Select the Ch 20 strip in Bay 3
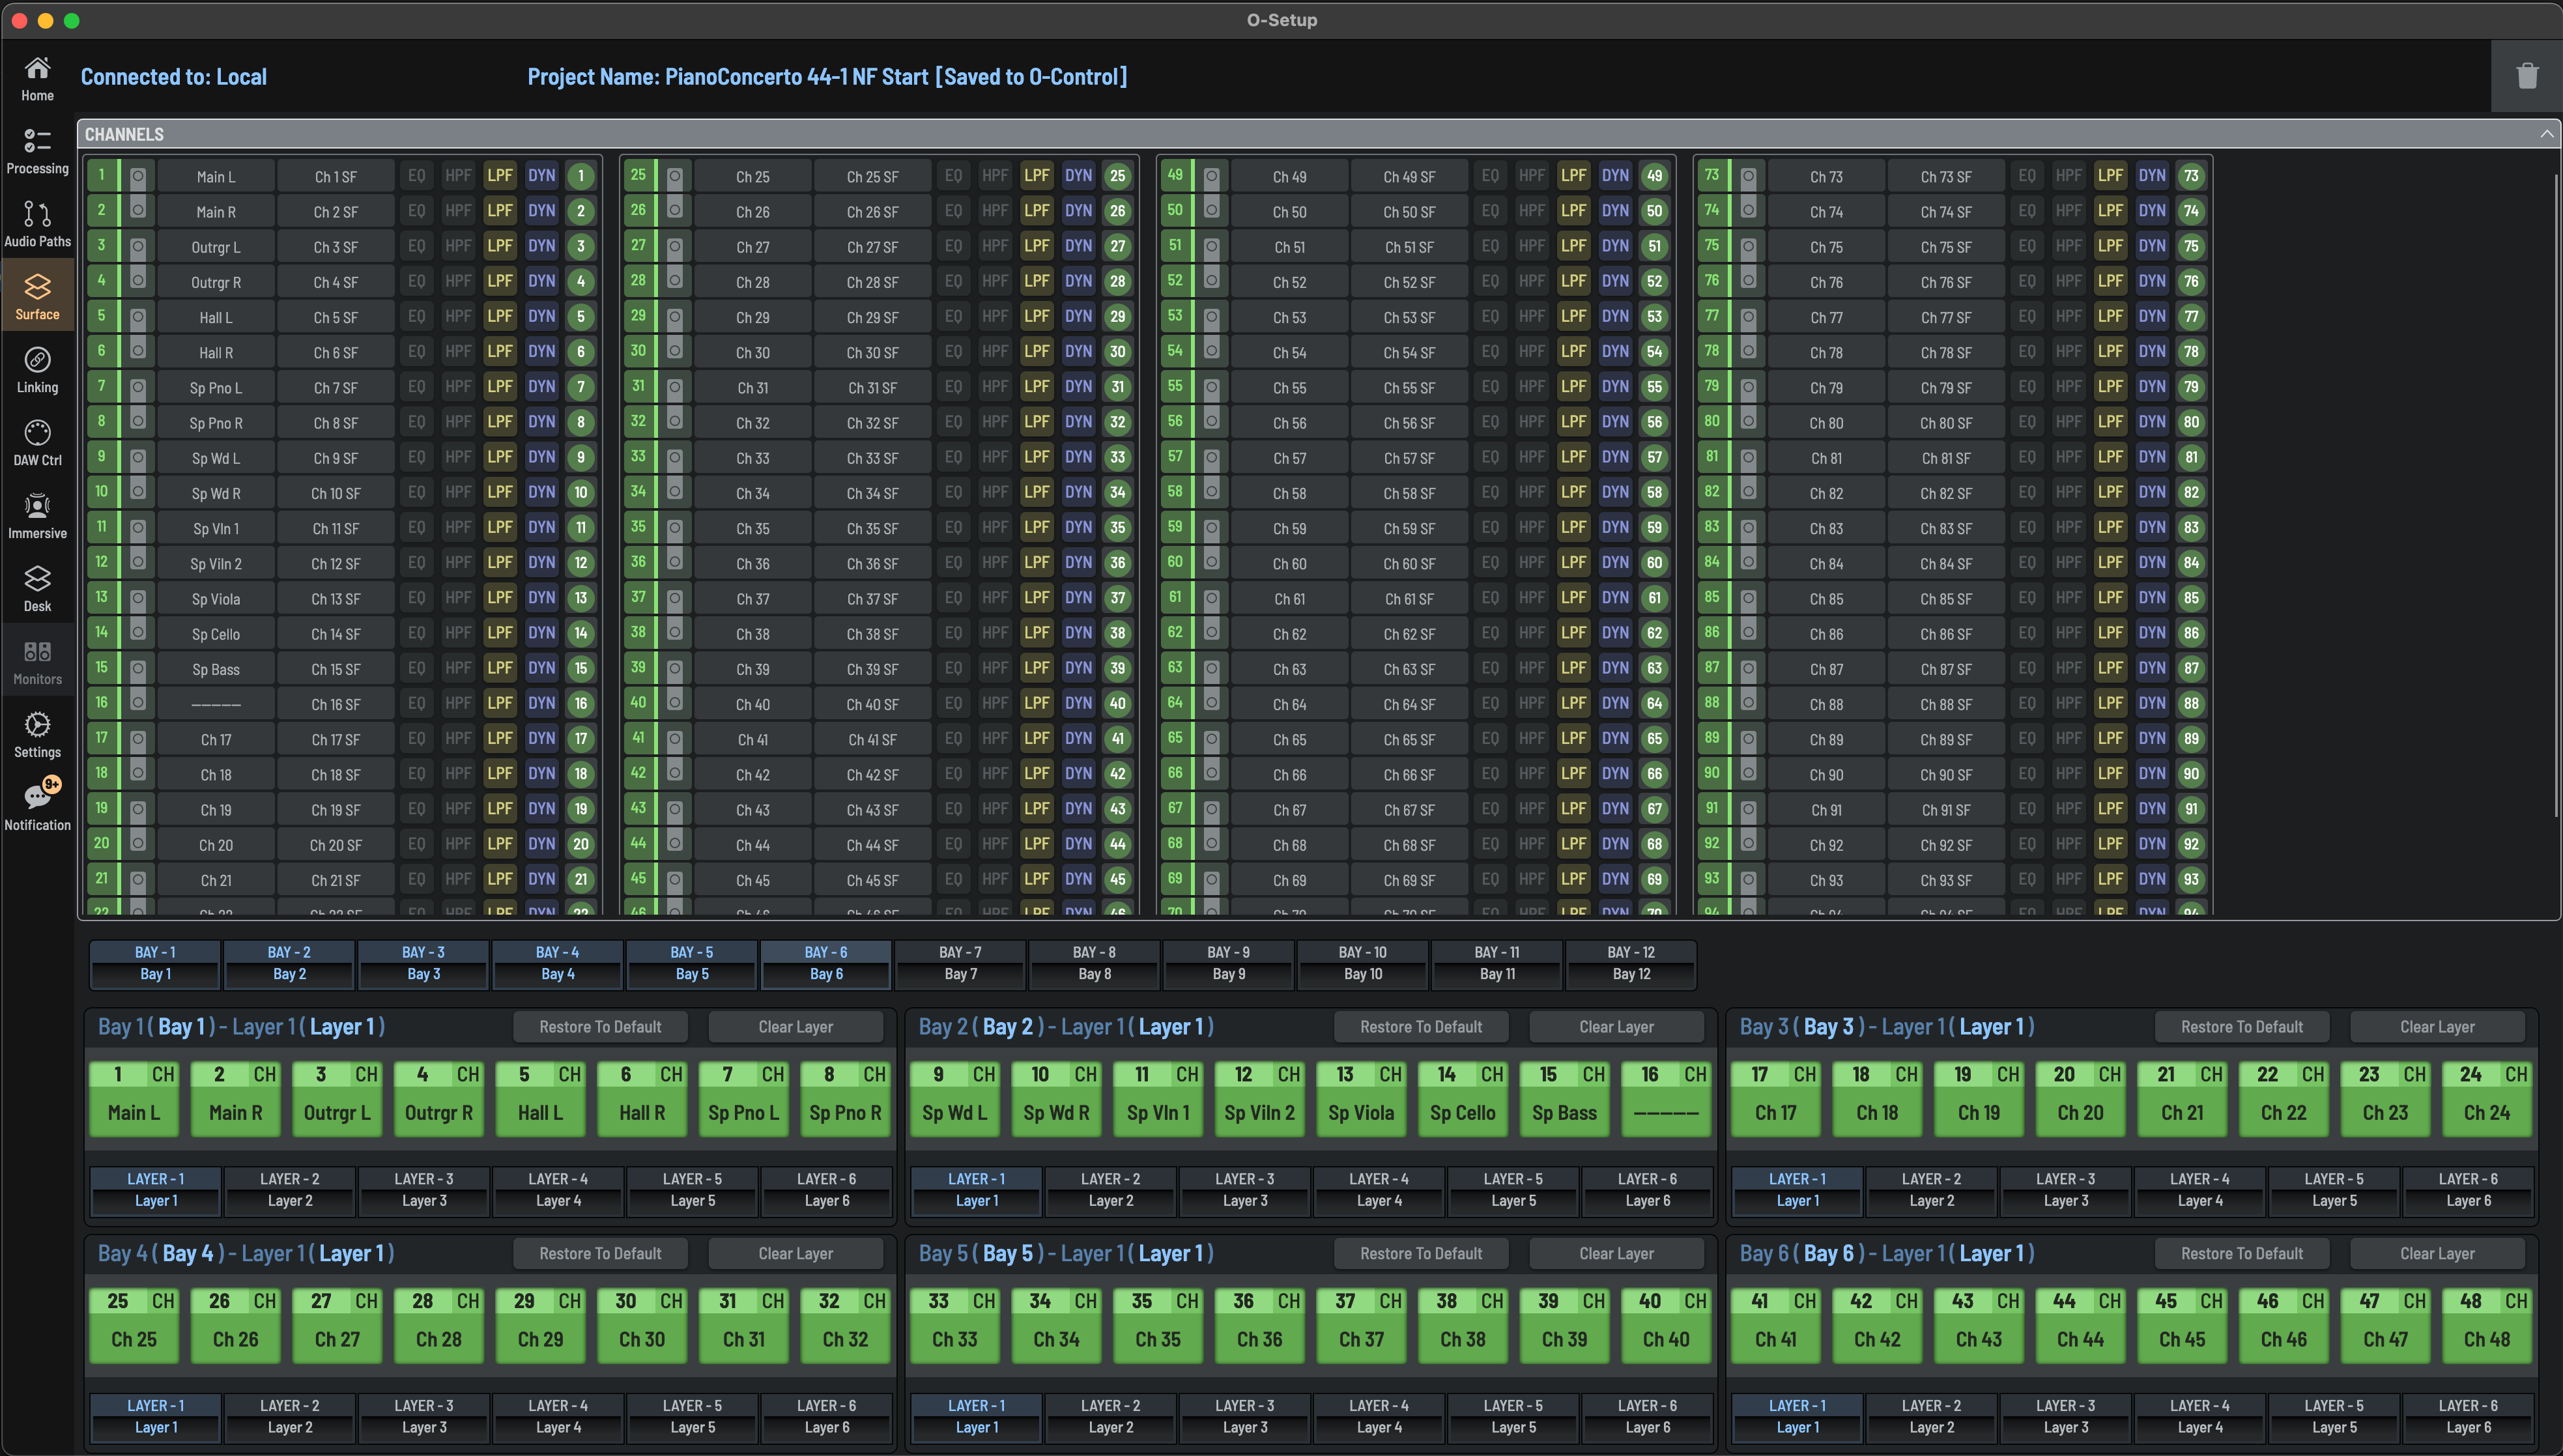The image size is (2563, 1456). pos(2080,1099)
